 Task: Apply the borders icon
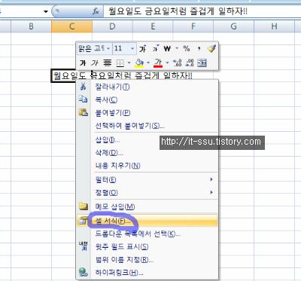click(x=120, y=63)
